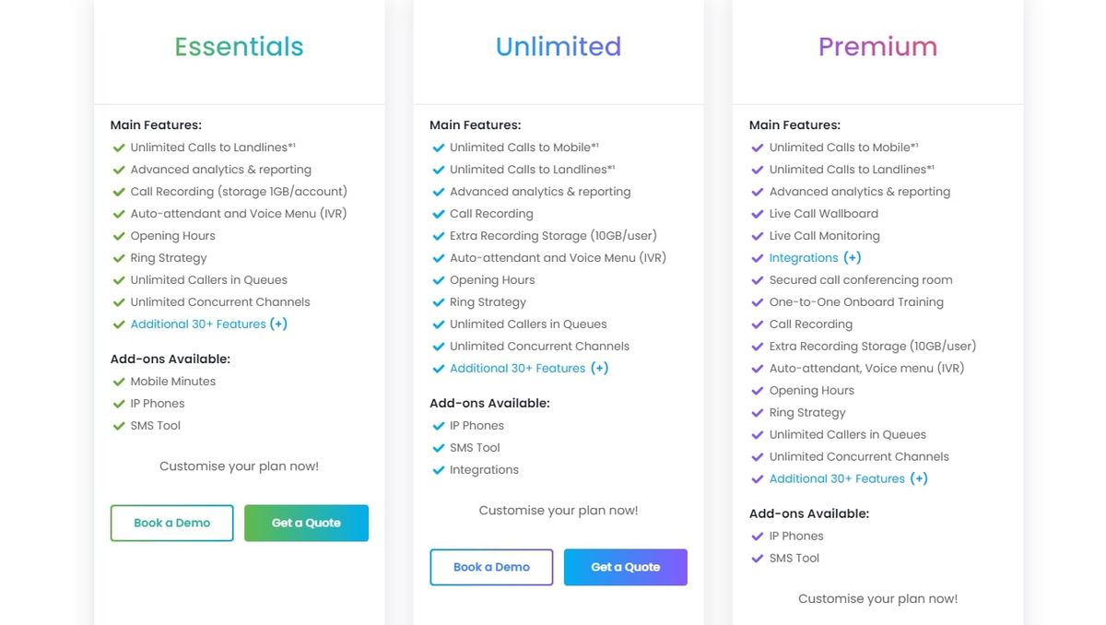Select the Essentials plan heading

[x=239, y=45]
